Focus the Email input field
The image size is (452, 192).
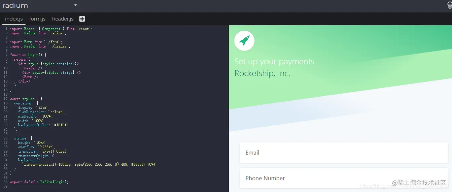(344, 153)
